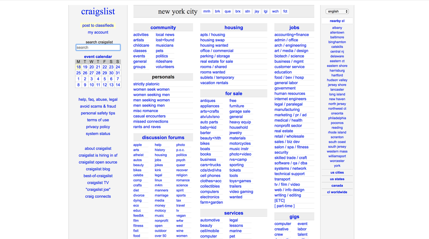
Task: Open the discussion forums header
Action: (x=163, y=137)
